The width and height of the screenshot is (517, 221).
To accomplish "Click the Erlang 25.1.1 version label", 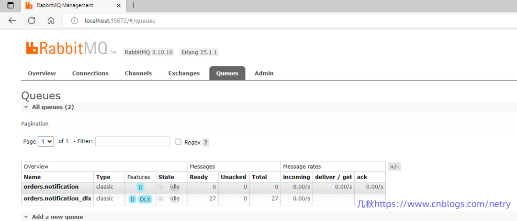I will (x=200, y=53).
